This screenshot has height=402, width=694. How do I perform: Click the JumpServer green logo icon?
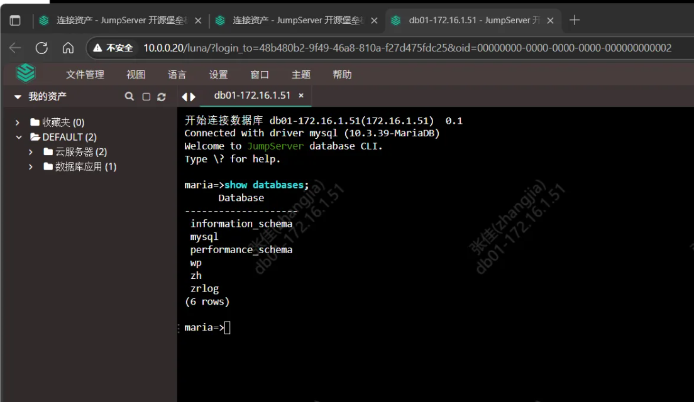(x=26, y=73)
